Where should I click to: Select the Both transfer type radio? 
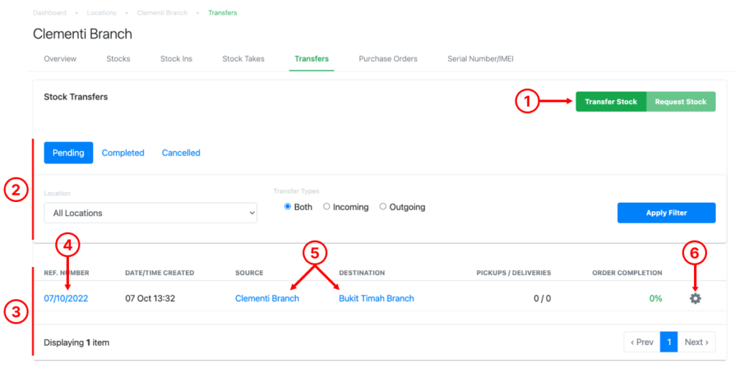(x=288, y=207)
